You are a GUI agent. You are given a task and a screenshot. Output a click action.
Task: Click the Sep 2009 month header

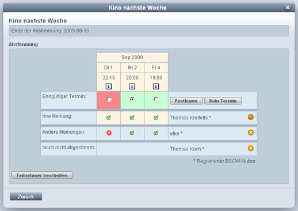coord(132,57)
